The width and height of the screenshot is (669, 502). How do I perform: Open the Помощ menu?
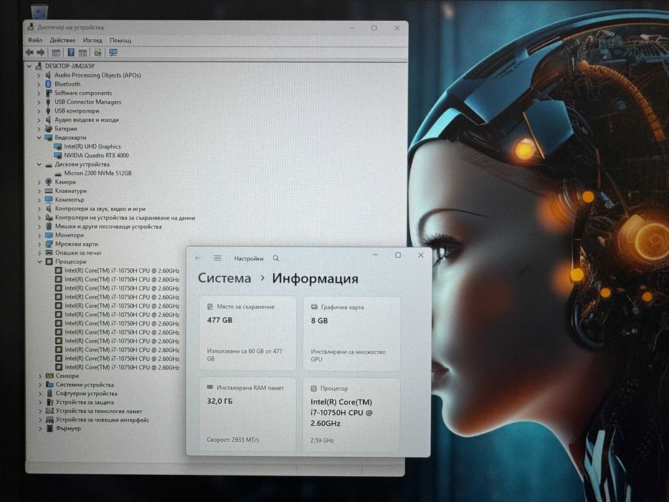(120, 40)
